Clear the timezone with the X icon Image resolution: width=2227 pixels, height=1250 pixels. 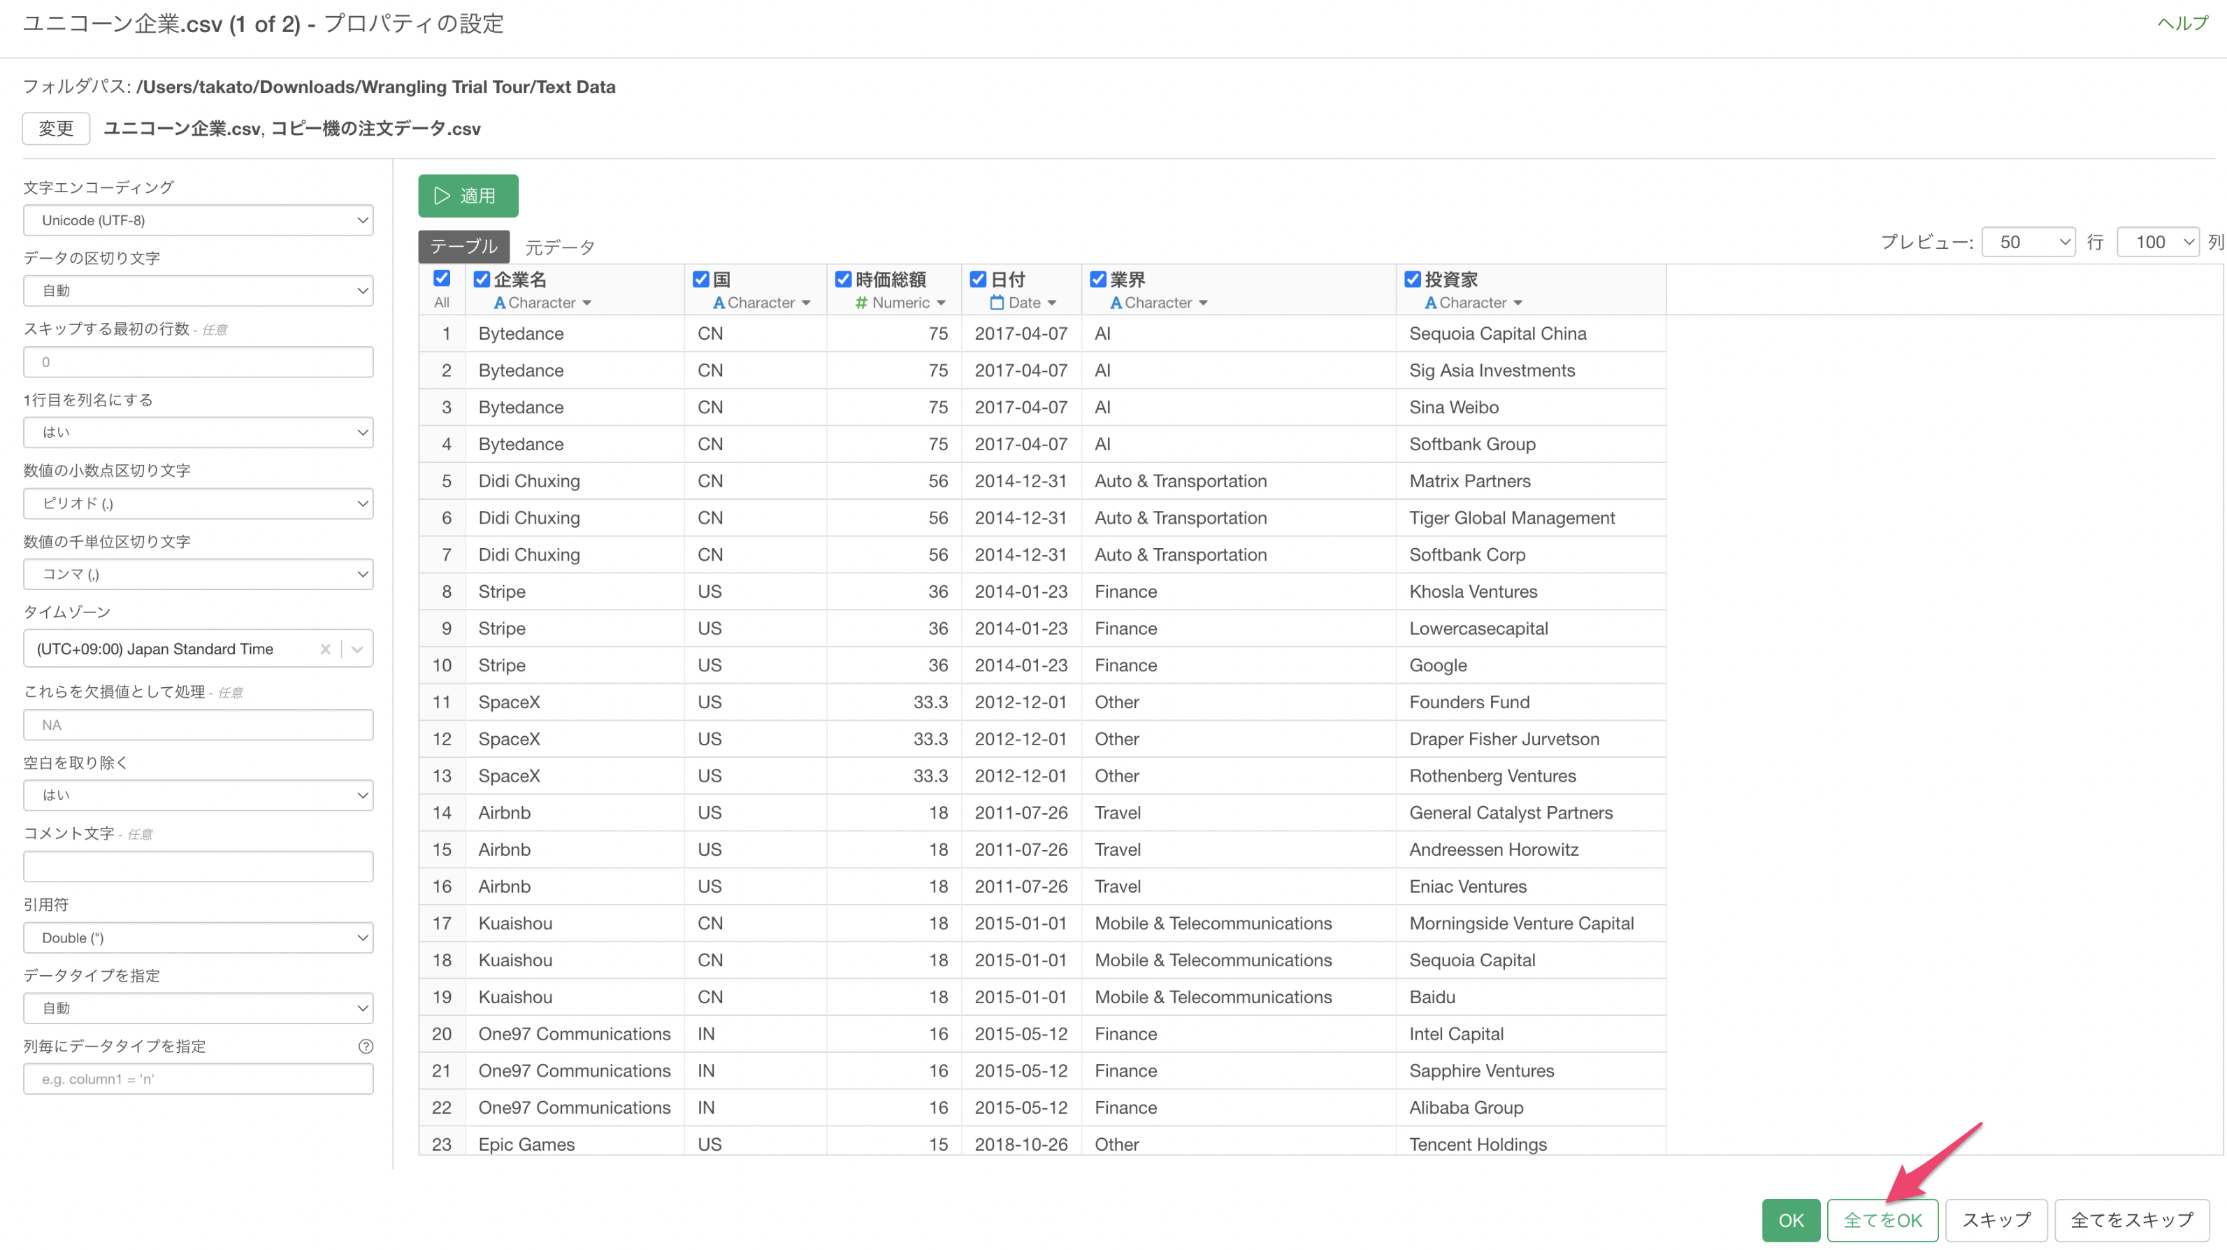point(325,649)
